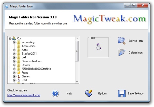Collapse the C:\ root node
This screenshot has height=107, width=154.
[10, 38]
